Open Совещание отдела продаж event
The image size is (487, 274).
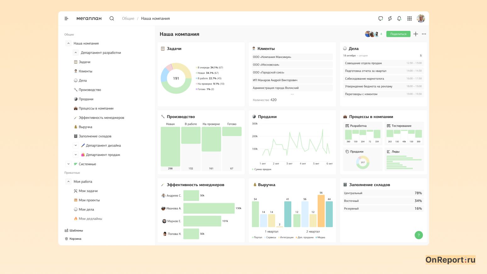[383, 63]
